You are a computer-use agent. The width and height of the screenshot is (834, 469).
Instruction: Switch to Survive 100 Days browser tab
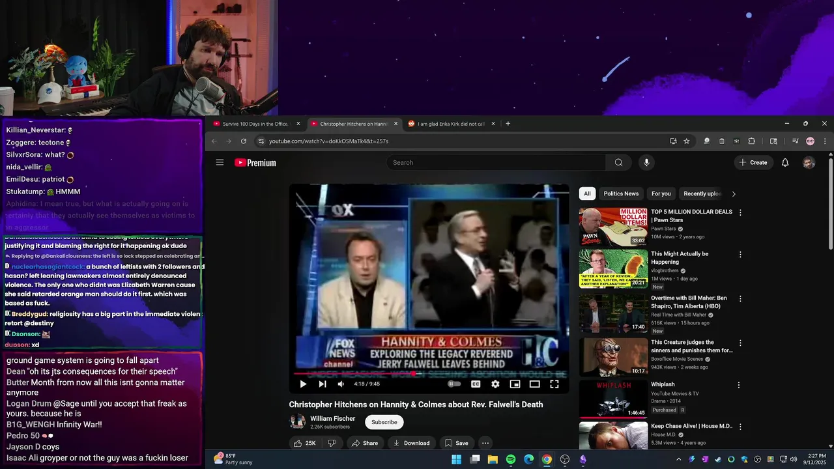point(255,124)
